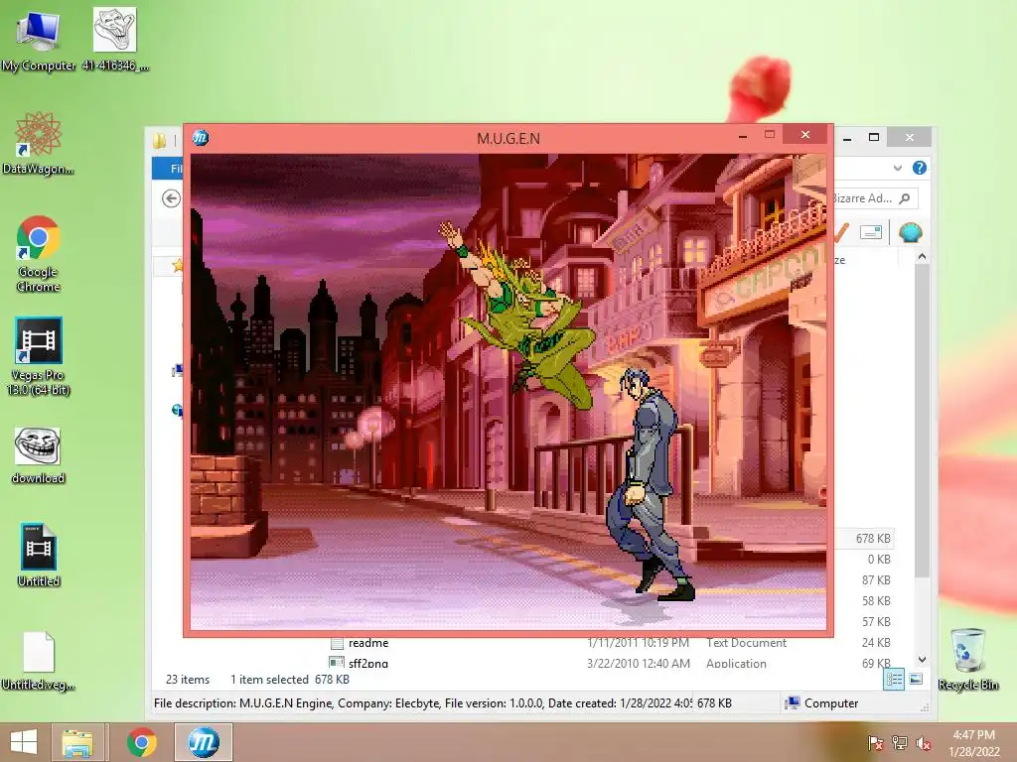Open Vegas Pro 13.0 desktop shortcut
The height and width of the screenshot is (762, 1017).
pyautogui.click(x=39, y=356)
